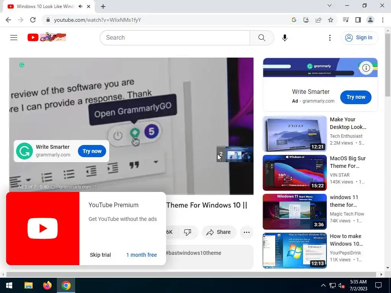Open How to make Windows 10 thumbnail

point(294,250)
